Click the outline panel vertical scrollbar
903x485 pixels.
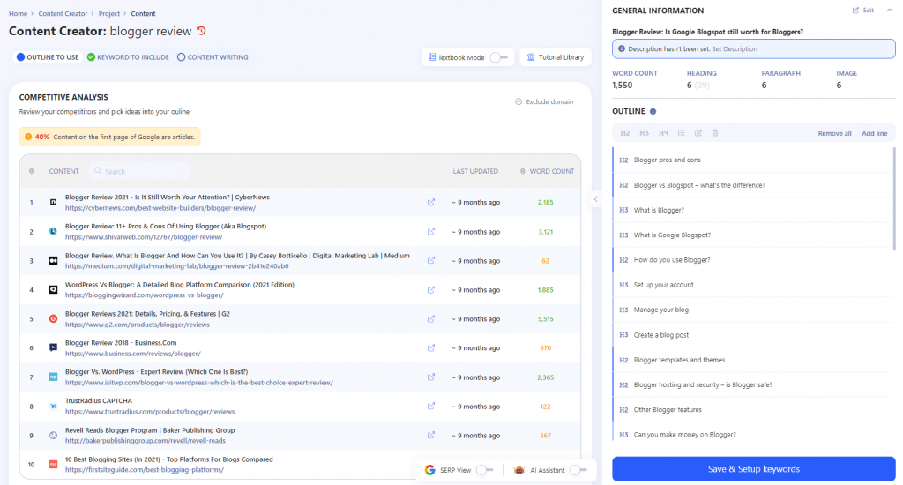[x=894, y=198]
